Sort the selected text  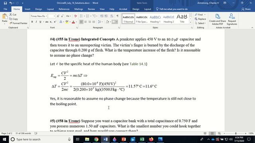pyautogui.click(x=112, y=16)
